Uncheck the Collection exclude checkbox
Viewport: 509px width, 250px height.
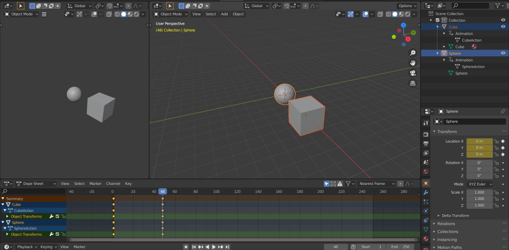(x=438, y=20)
